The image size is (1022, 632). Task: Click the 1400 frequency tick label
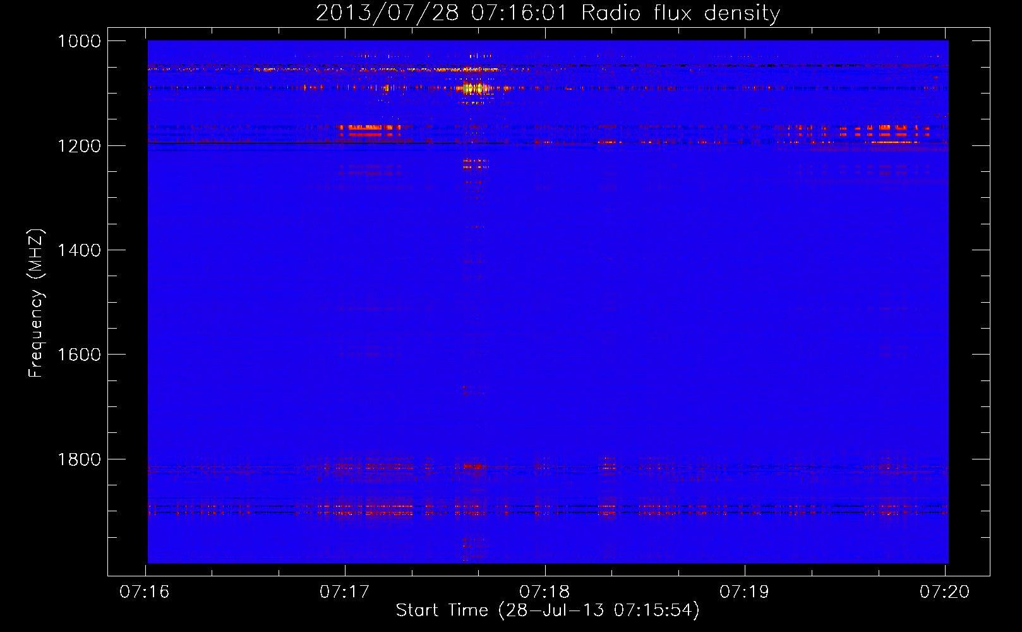point(79,250)
